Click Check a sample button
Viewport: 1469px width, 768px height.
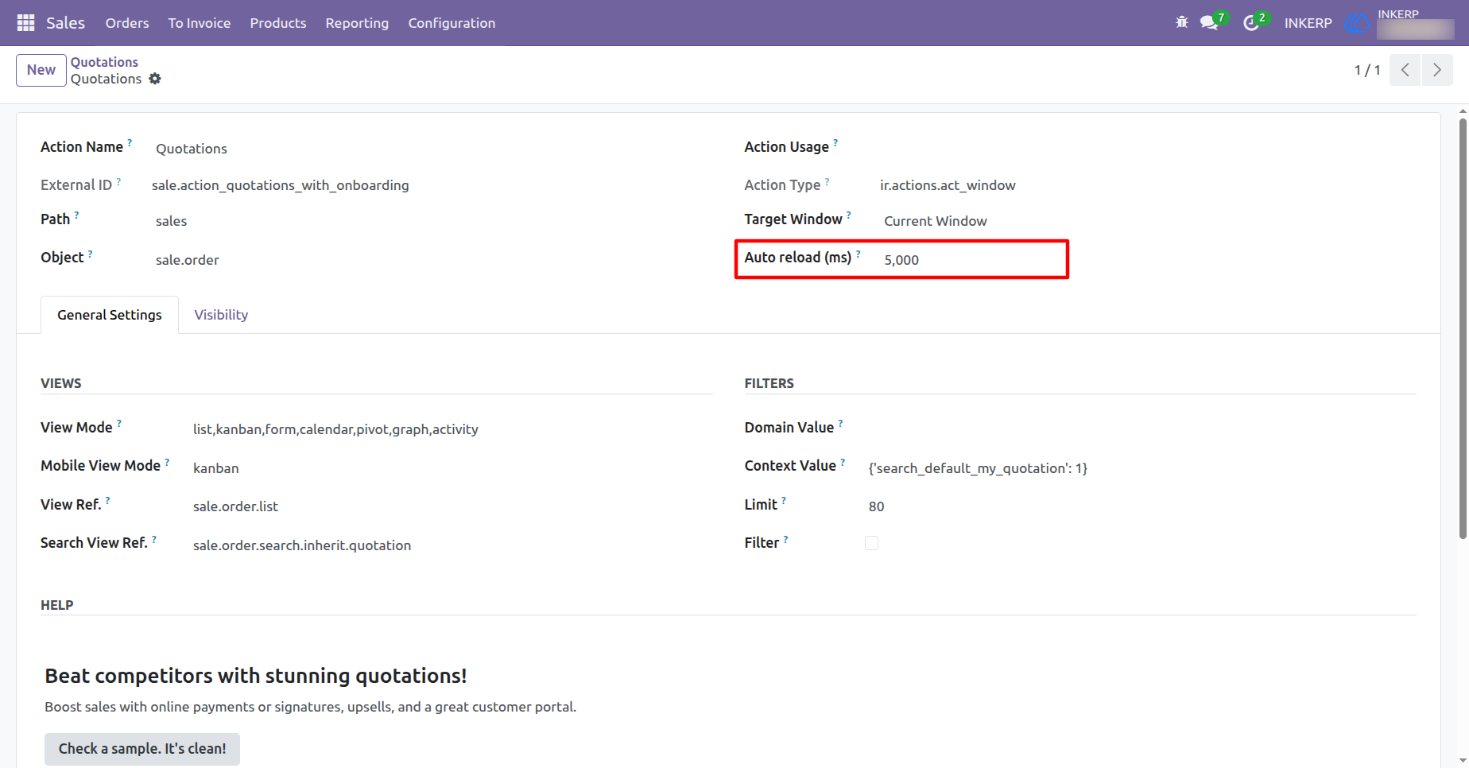(142, 749)
